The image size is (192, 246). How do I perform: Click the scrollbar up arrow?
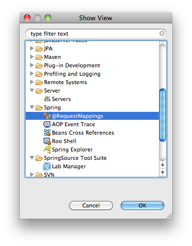(163, 164)
